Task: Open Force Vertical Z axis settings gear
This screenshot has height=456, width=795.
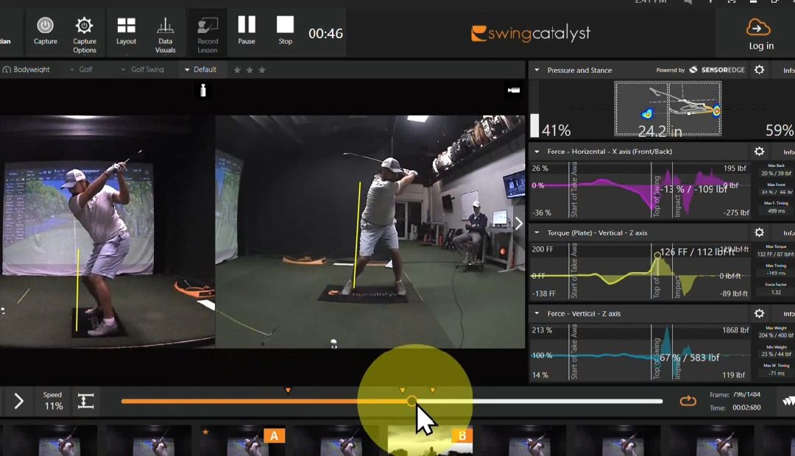Action: point(759,313)
